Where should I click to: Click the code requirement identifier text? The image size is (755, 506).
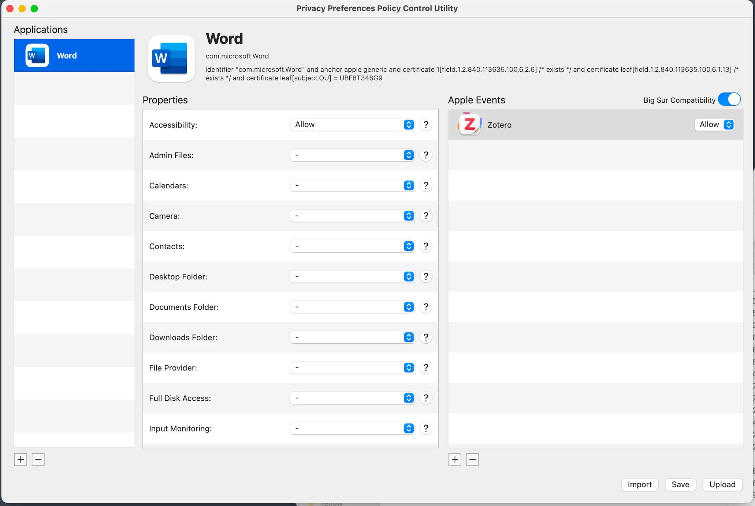472,73
